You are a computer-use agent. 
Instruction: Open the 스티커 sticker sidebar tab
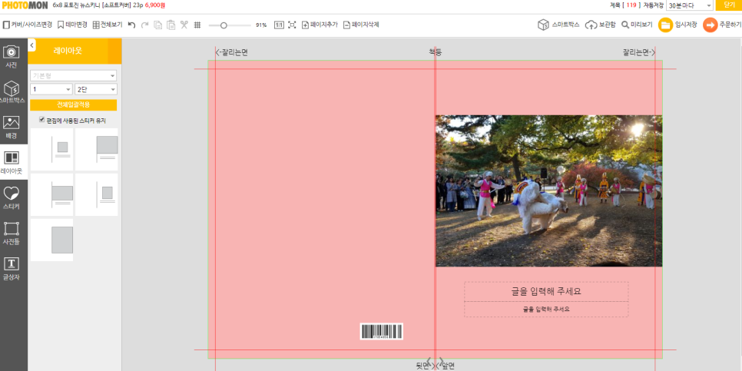pos(11,198)
